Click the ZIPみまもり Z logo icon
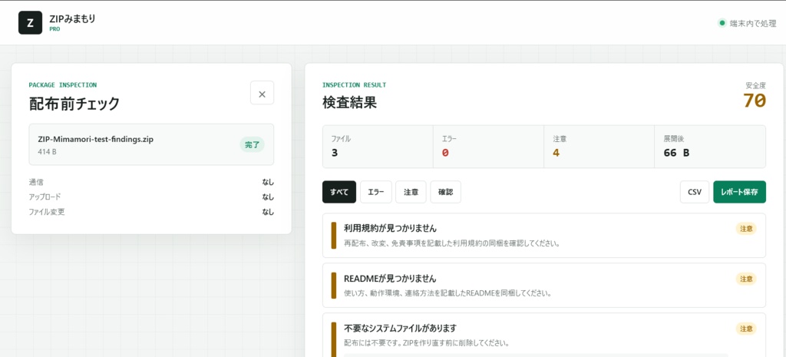Screen dimensions: 786x357 coord(30,22)
